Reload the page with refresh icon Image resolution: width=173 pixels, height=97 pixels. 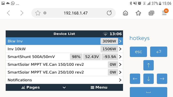point(109,13)
